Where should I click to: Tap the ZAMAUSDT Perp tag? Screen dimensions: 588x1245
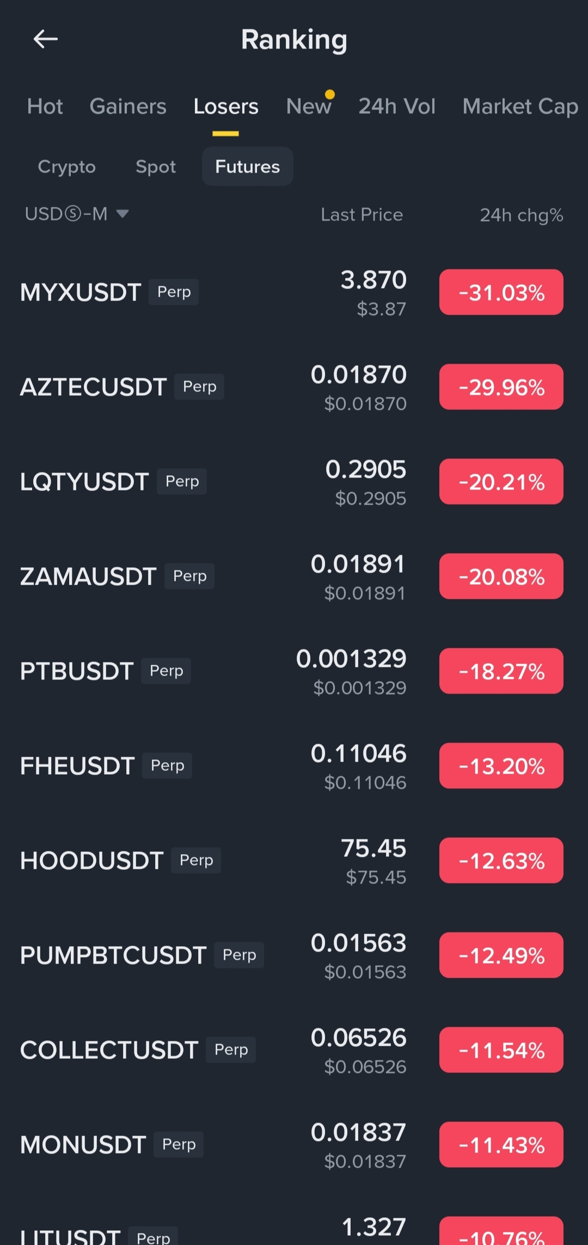pos(189,576)
